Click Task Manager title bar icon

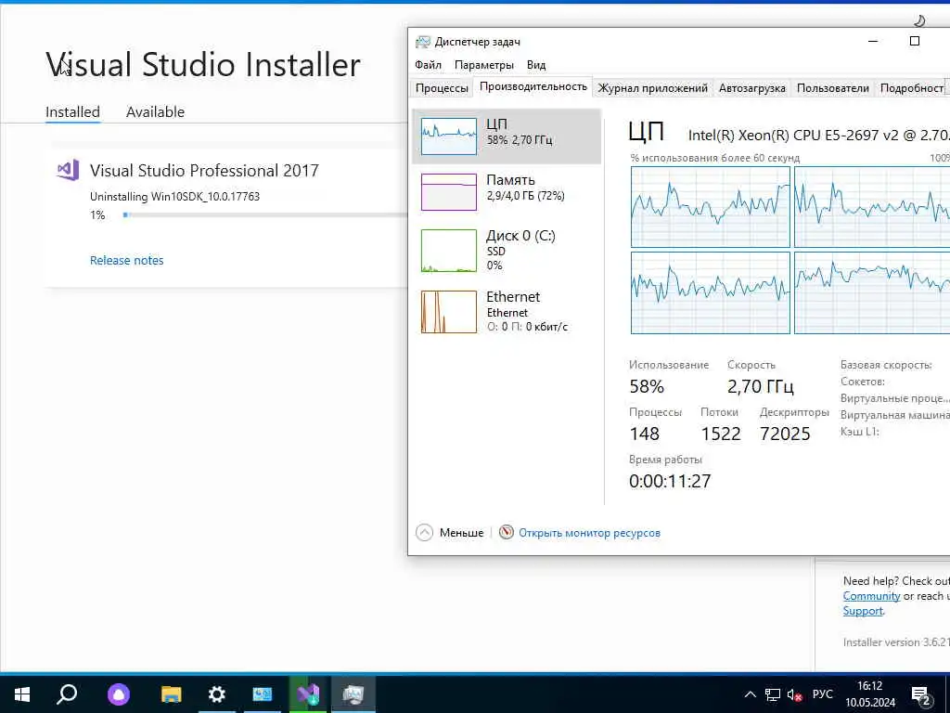422,42
